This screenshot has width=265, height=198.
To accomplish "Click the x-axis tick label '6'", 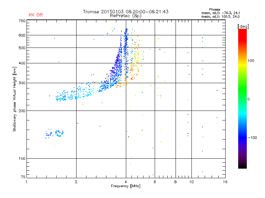I will [155, 182].
